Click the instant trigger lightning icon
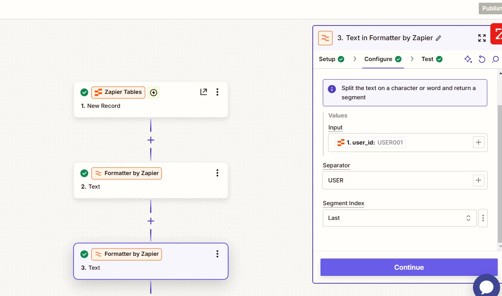 pos(154,92)
